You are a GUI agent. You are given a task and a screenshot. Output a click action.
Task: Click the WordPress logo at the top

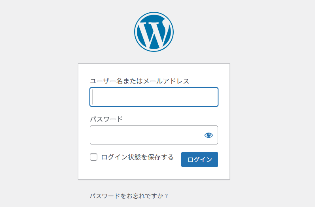tap(154, 32)
